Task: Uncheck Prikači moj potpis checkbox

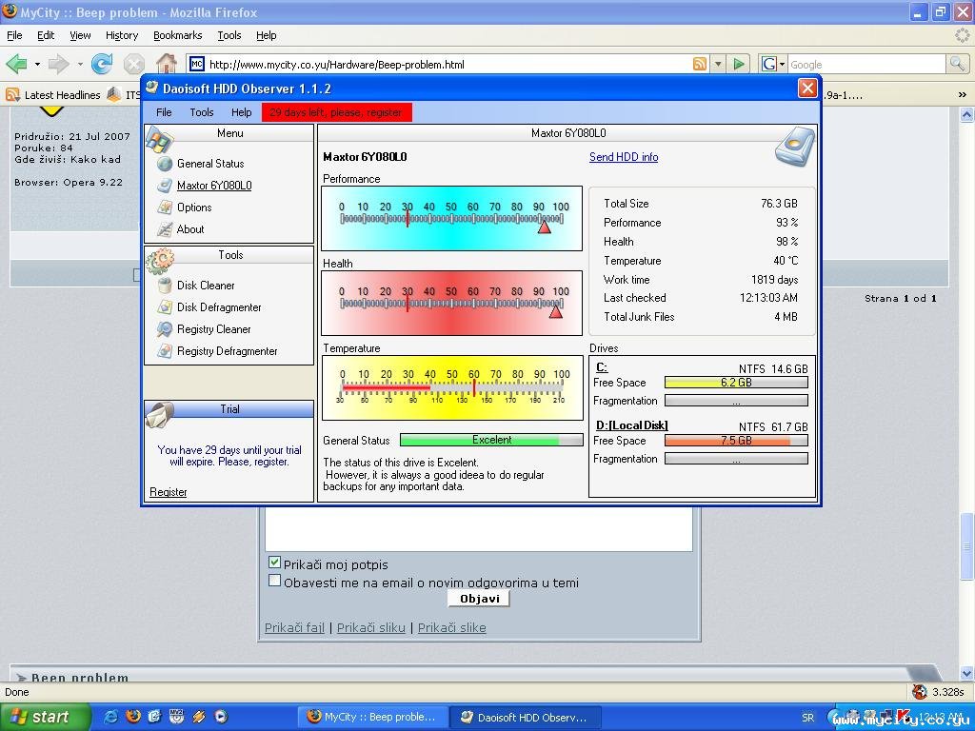Action: coord(274,563)
